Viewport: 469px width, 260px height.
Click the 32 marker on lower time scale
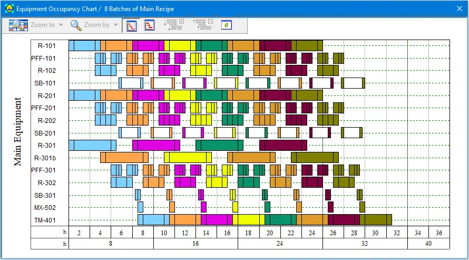365,244
